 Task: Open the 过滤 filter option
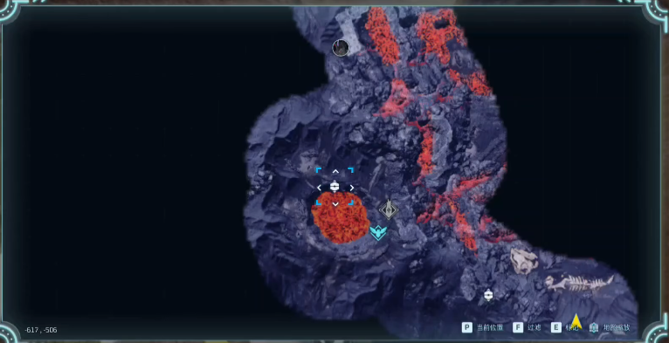click(527, 327)
